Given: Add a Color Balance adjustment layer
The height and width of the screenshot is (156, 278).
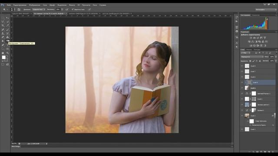Looking at the screenshot, I should pos(252,42).
